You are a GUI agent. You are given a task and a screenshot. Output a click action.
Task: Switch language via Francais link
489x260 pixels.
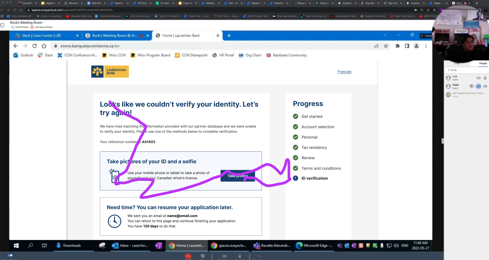tap(344, 72)
